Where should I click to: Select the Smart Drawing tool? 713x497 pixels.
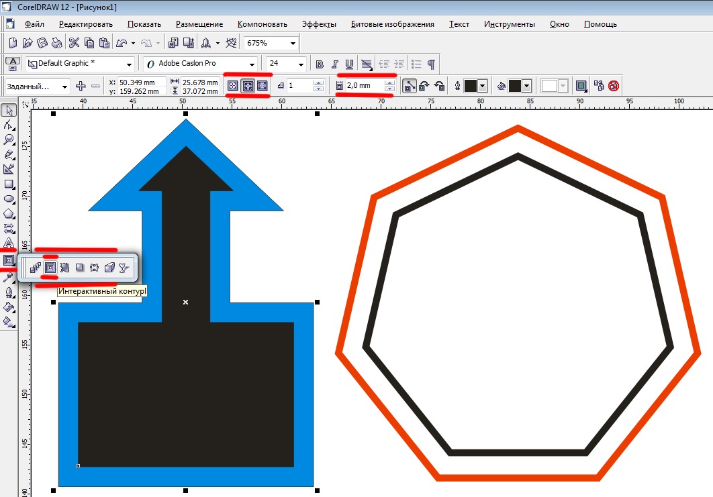(x=9, y=170)
